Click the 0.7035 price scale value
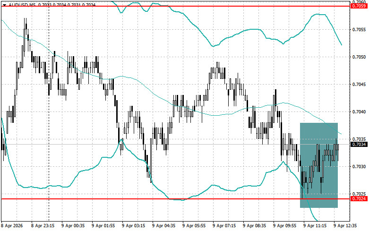This screenshot has width=369, height=231. [359, 139]
